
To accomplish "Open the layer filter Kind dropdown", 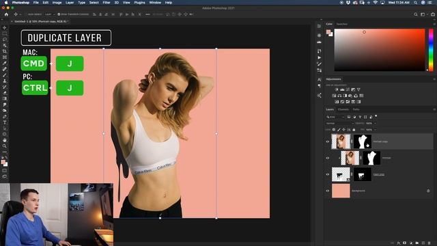I will 335,117.
